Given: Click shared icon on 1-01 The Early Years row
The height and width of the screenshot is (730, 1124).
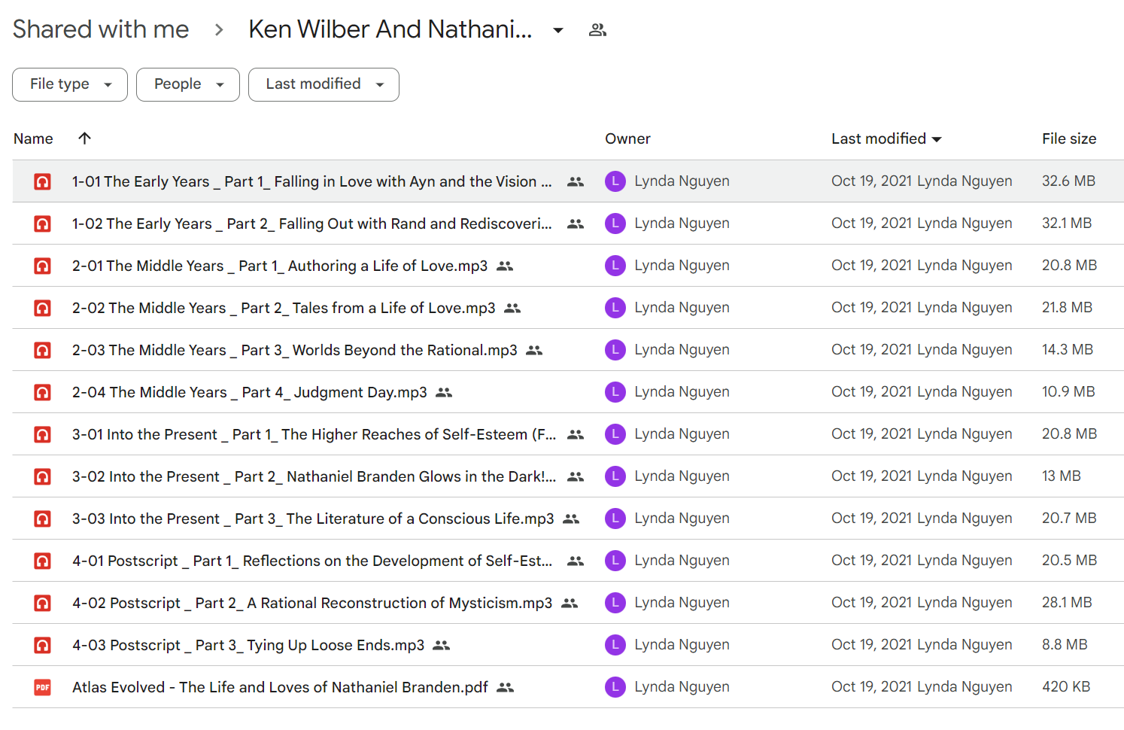Looking at the screenshot, I should [576, 181].
